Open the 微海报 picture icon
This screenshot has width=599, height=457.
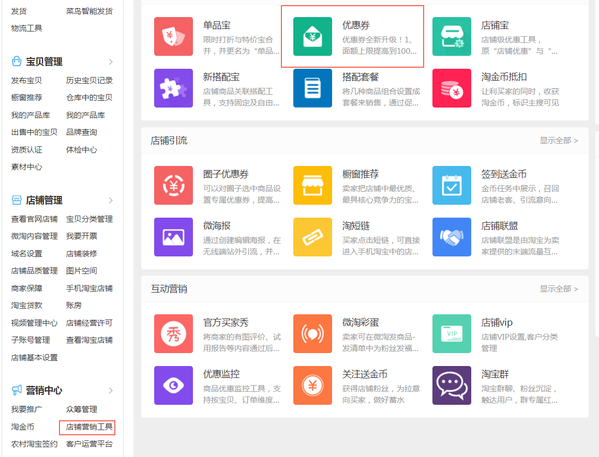[x=173, y=237]
